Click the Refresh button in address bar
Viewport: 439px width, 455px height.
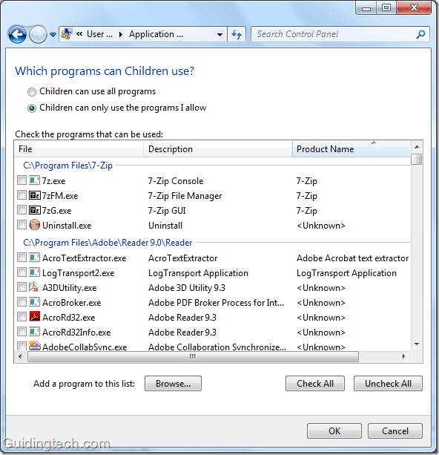(237, 35)
